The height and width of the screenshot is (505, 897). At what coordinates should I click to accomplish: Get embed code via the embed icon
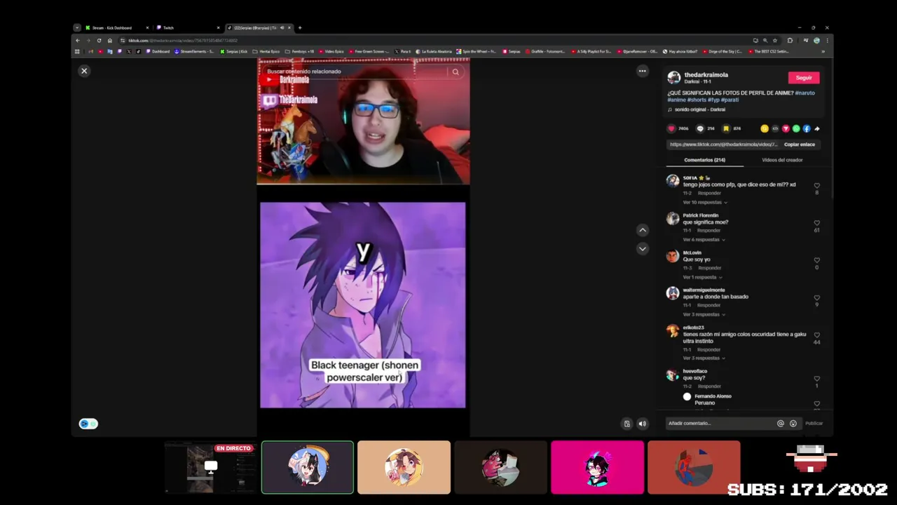(775, 128)
